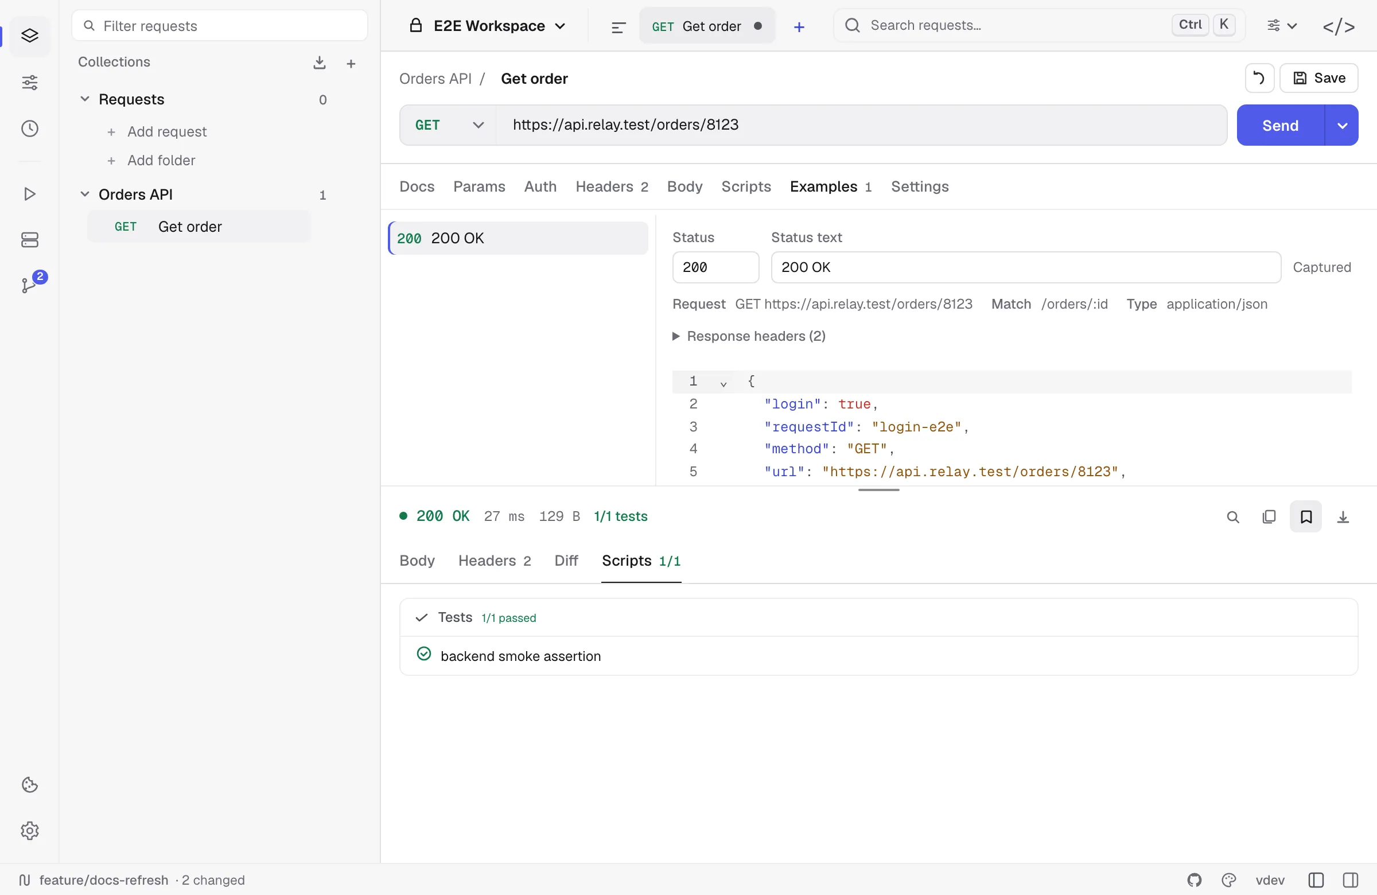The width and height of the screenshot is (1377, 895).
Task: Open the GET method dropdown
Action: pyautogui.click(x=449, y=125)
